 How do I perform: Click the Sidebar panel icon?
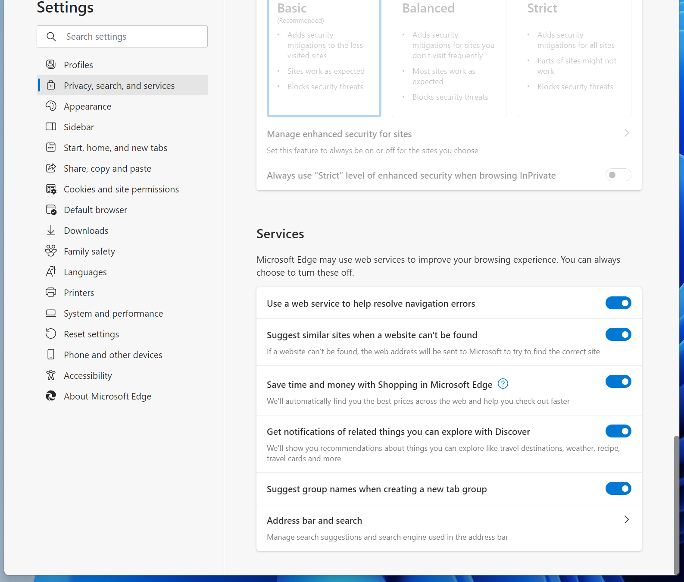pos(51,127)
